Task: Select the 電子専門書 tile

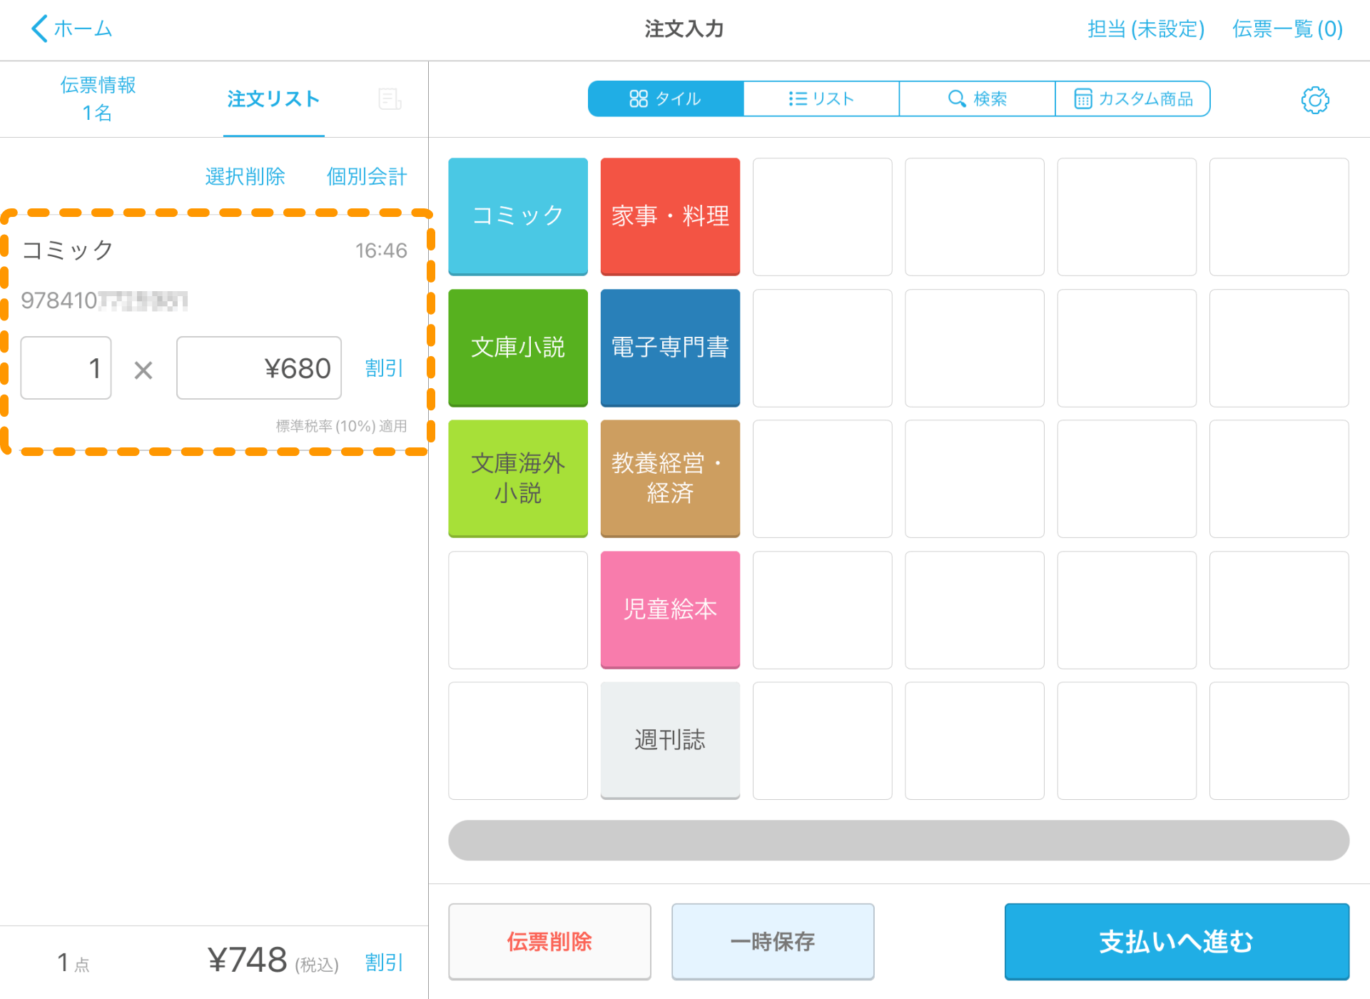Action: pos(670,348)
